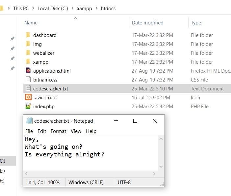Select the E: drive in navigation pane

click(2, 171)
